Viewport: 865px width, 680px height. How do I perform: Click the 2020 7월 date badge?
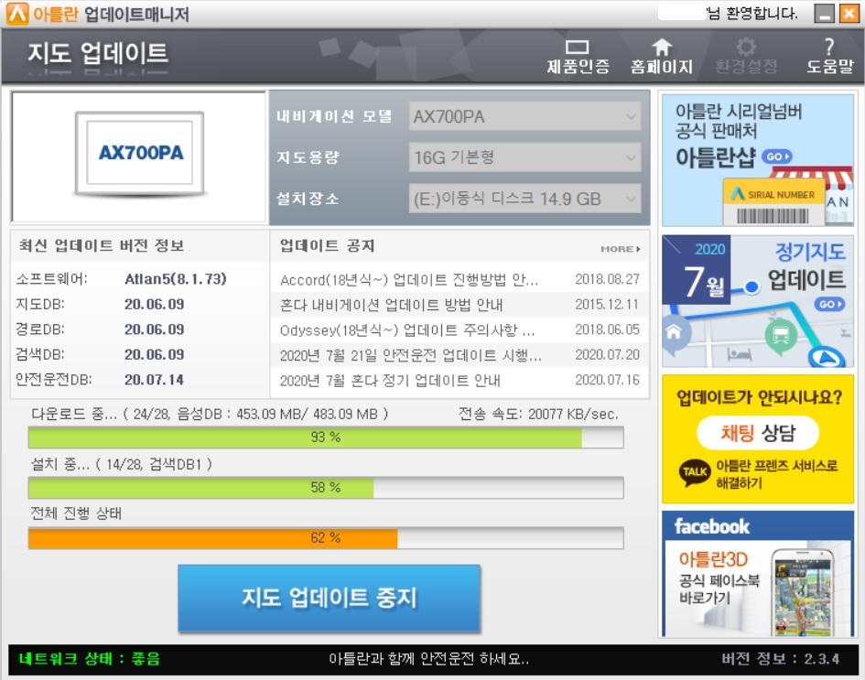[697, 270]
